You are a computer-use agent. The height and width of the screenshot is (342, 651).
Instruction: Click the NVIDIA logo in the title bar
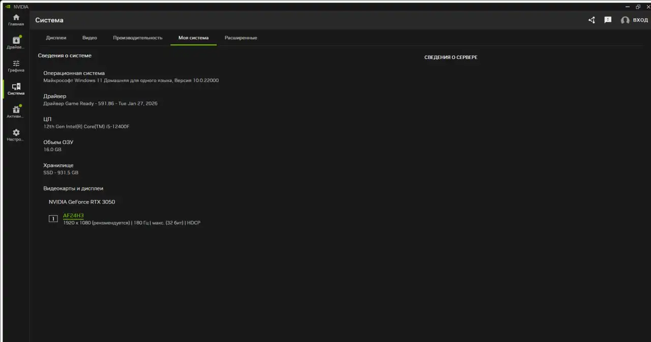coord(8,7)
